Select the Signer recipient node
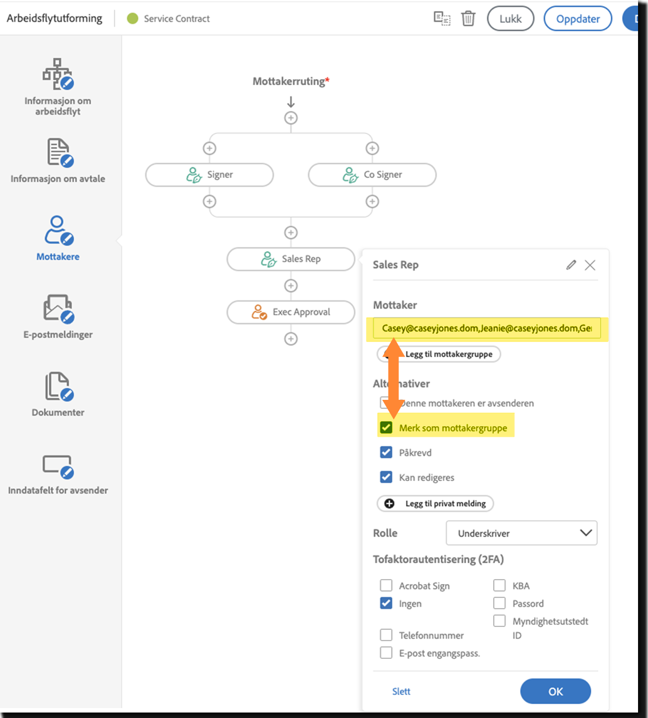 [x=210, y=175]
